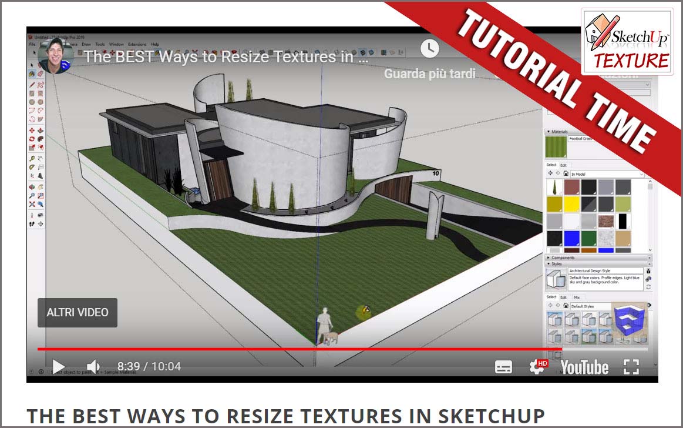Click the red video progress bar

(294, 349)
